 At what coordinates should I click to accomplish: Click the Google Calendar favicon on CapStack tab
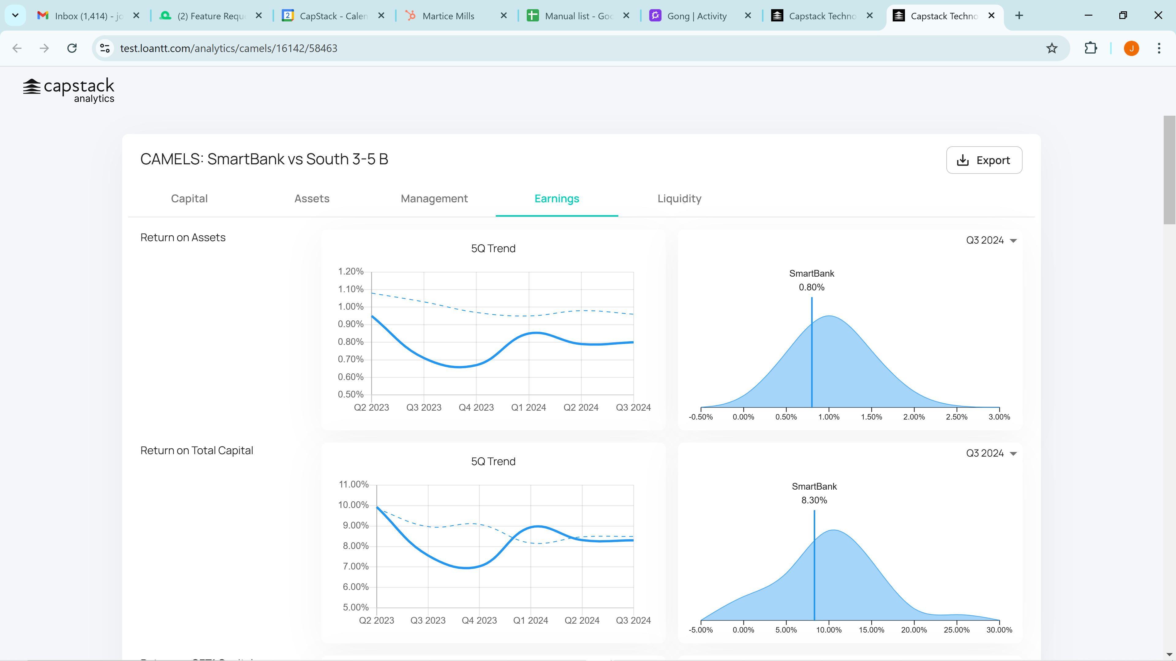288,16
